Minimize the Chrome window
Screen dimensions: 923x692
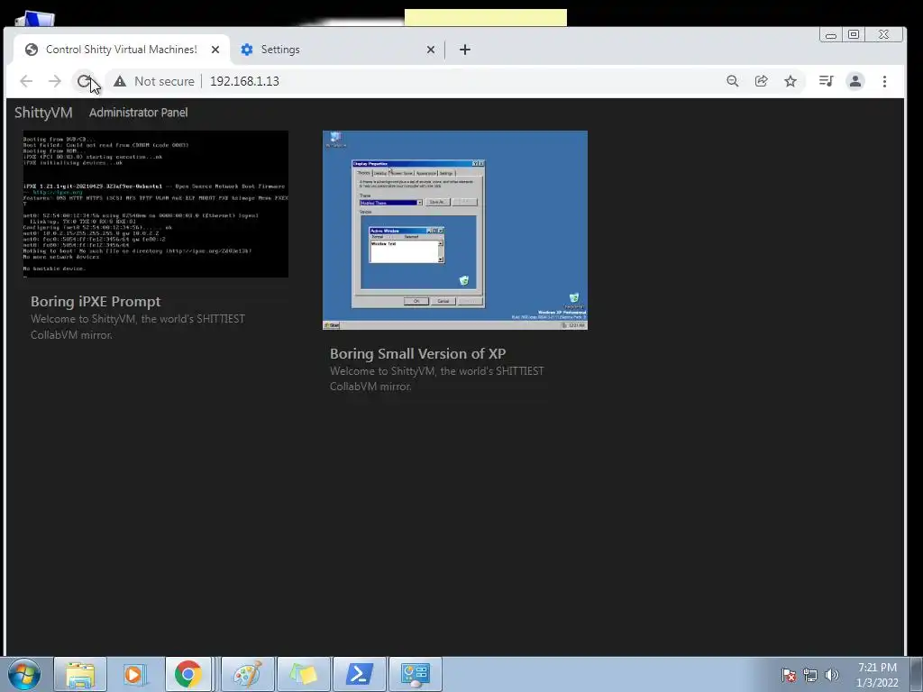830,35
